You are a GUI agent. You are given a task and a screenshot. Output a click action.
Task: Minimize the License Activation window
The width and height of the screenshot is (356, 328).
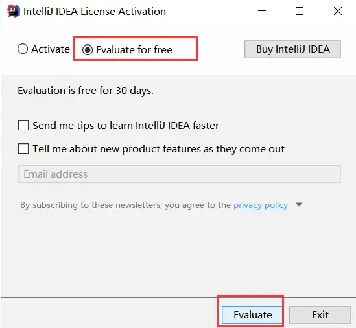[262, 11]
